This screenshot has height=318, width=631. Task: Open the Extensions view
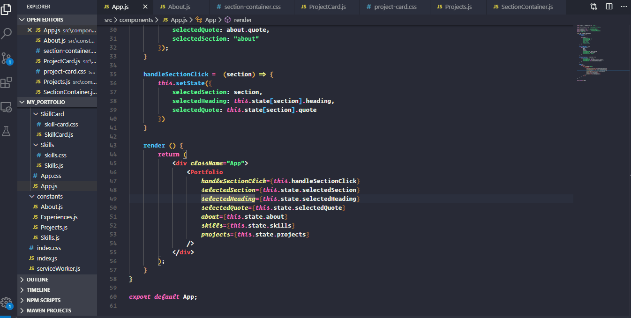6,82
